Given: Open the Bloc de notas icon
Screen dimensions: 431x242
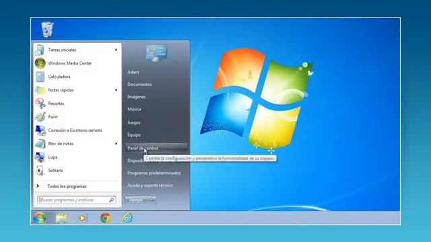Looking at the screenshot, I should click(40, 144).
